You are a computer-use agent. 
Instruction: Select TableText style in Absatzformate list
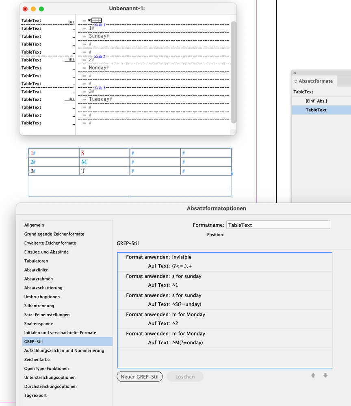click(321, 110)
